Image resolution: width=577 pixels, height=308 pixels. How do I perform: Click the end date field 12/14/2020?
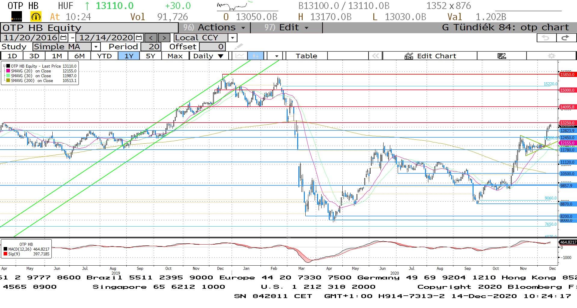point(106,38)
